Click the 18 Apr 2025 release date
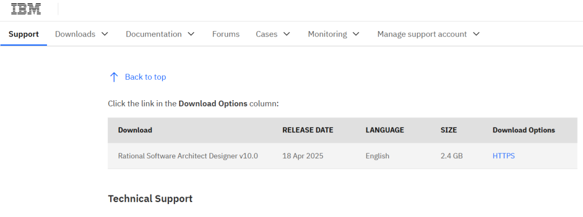The image size is (583, 217). pyautogui.click(x=303, y=156)
